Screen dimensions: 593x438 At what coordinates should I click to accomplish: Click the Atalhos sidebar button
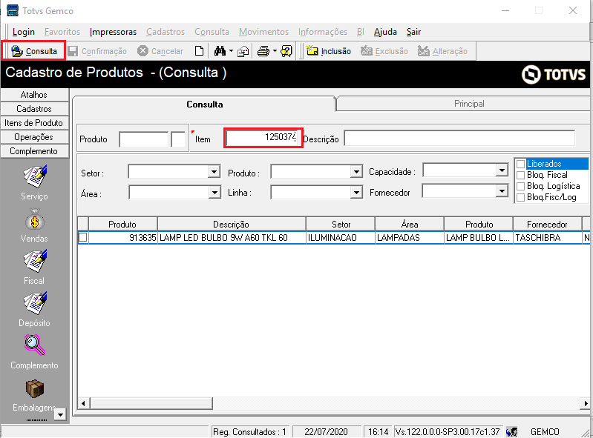click(34, 95)
